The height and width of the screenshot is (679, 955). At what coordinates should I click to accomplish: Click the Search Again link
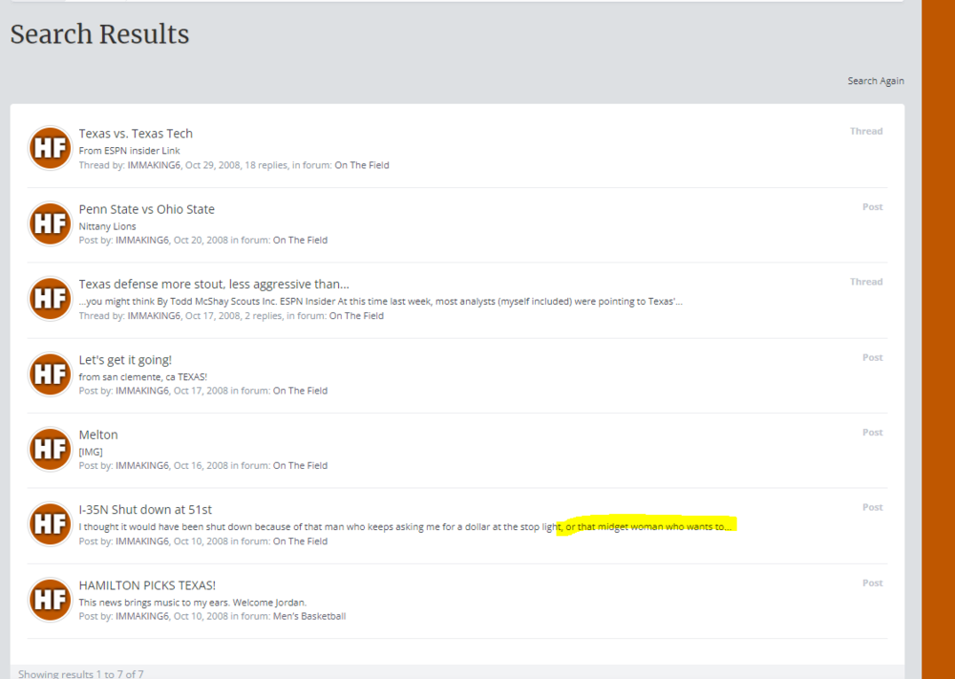pyautogui.click(x=875, y=81)
